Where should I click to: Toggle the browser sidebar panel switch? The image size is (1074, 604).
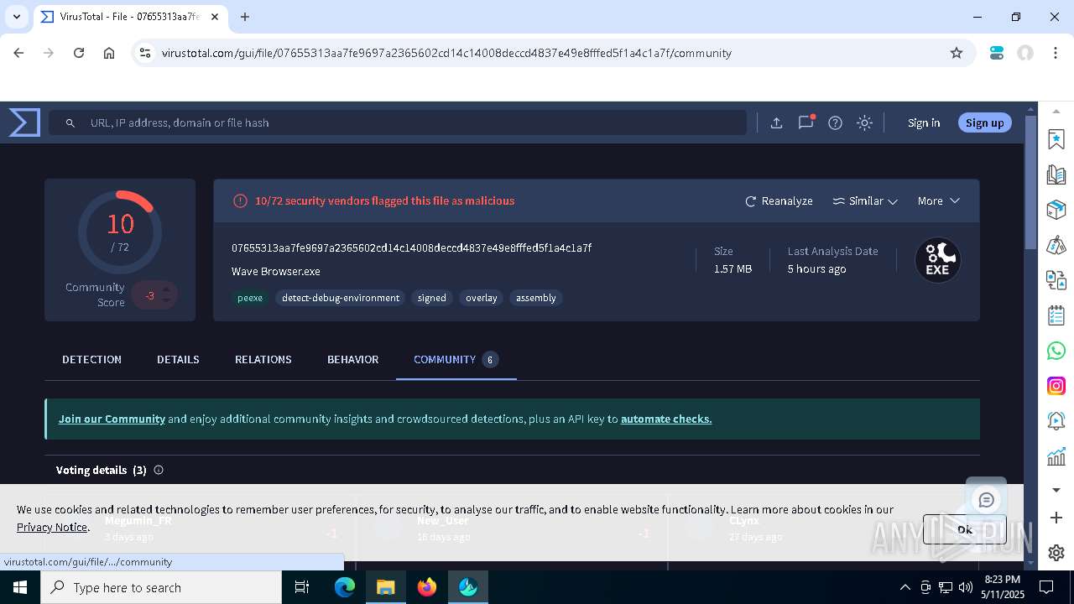point(997,53)
